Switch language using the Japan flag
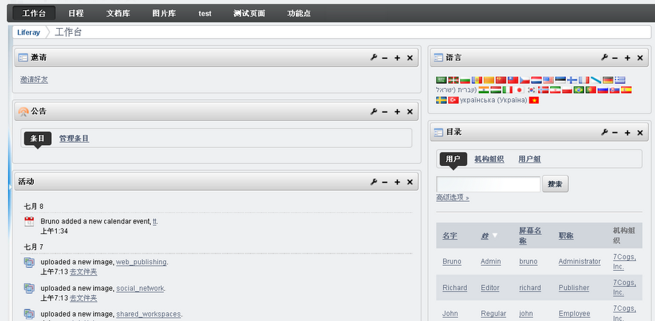The height and width of the screenshot is (321, 655). (519, 90)
